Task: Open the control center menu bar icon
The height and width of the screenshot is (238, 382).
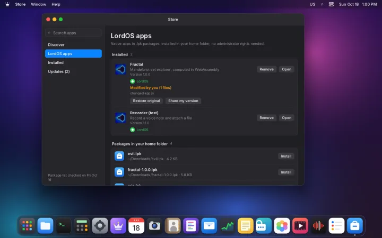Action: coord(331,4)
